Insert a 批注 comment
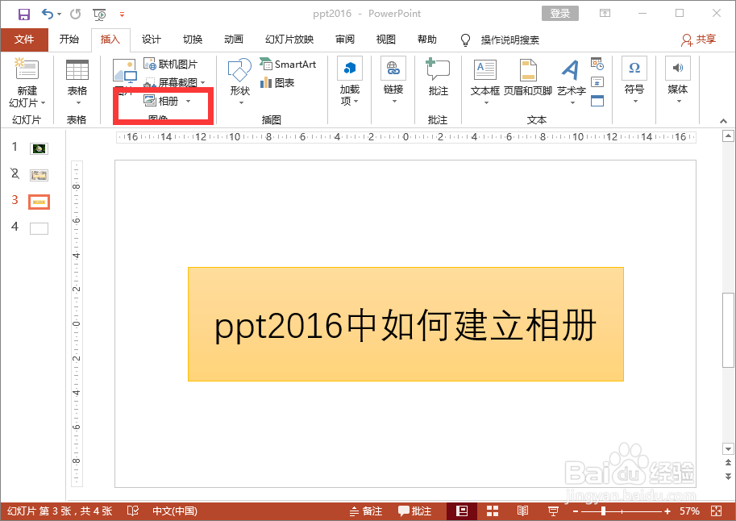The height and width of the screenshot is (521, 736). click(x=438, y=77)
